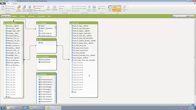The image size is (196, 110).
Task: Click Clear Sort in the ribbon
Action: coord(76,11)
